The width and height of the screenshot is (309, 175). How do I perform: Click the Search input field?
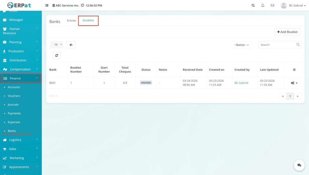pyautogui.click(x=278, y=45)
